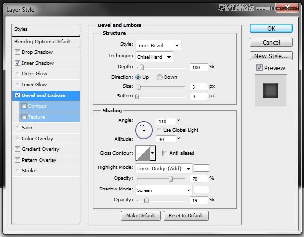The width and height of the screenshot is (304, 237).
Task: Select the Stroke style label
Action: click(x=29, y=171)
